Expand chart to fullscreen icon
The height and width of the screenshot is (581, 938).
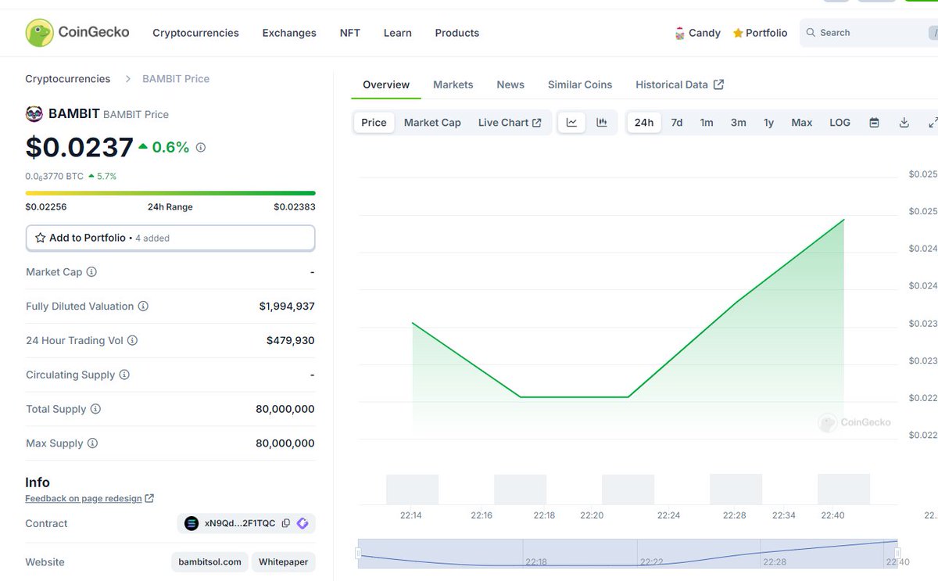pos(933,123)
